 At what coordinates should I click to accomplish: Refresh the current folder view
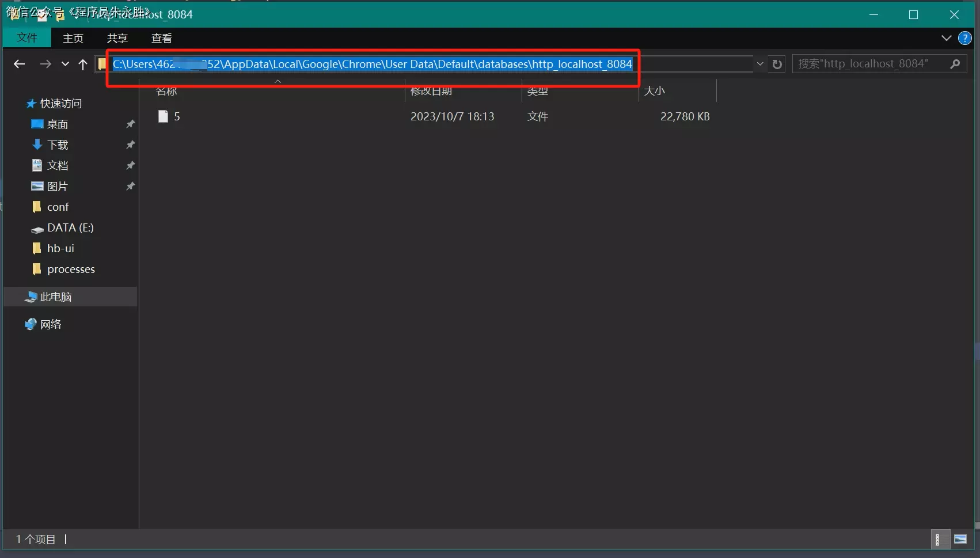click(777, 64)
